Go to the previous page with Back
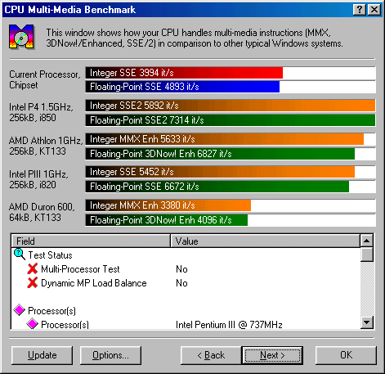This screenshot has height=374, width=385. tap(211, 355)
